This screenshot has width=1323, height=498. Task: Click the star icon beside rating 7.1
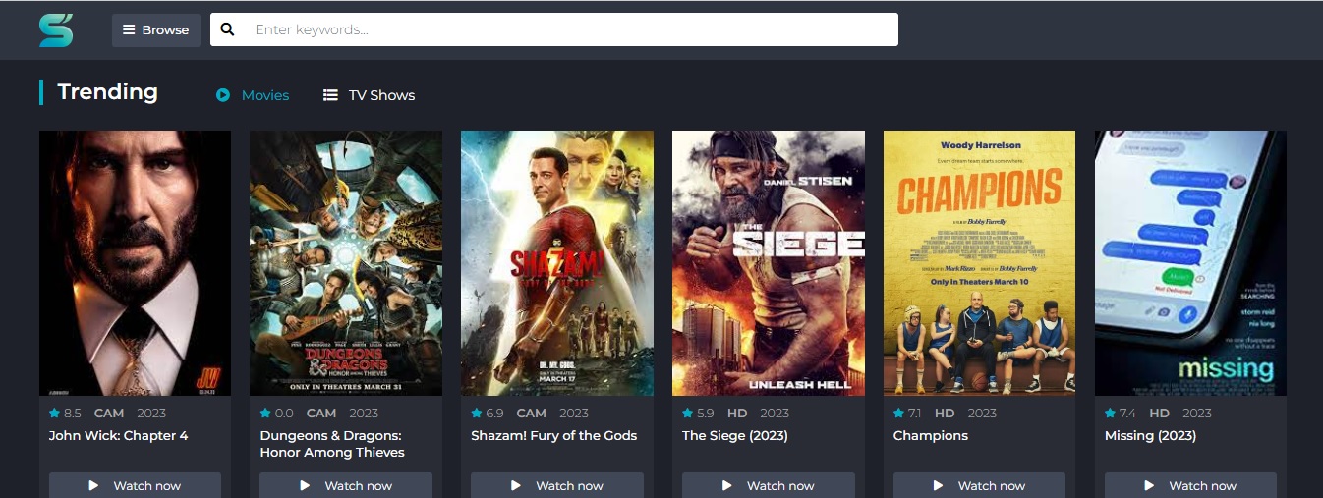click(898, 413)
